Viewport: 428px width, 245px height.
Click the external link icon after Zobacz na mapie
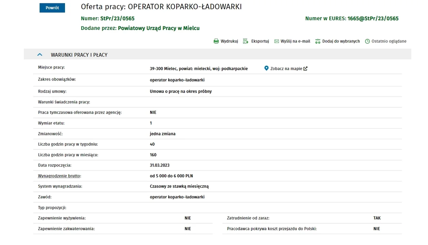point(305,69)
